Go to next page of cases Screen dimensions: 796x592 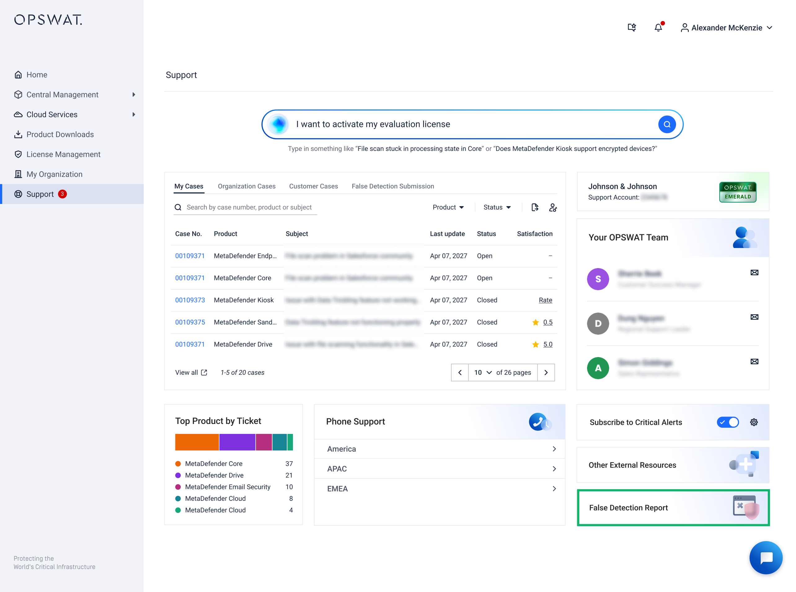pos(546,372)
